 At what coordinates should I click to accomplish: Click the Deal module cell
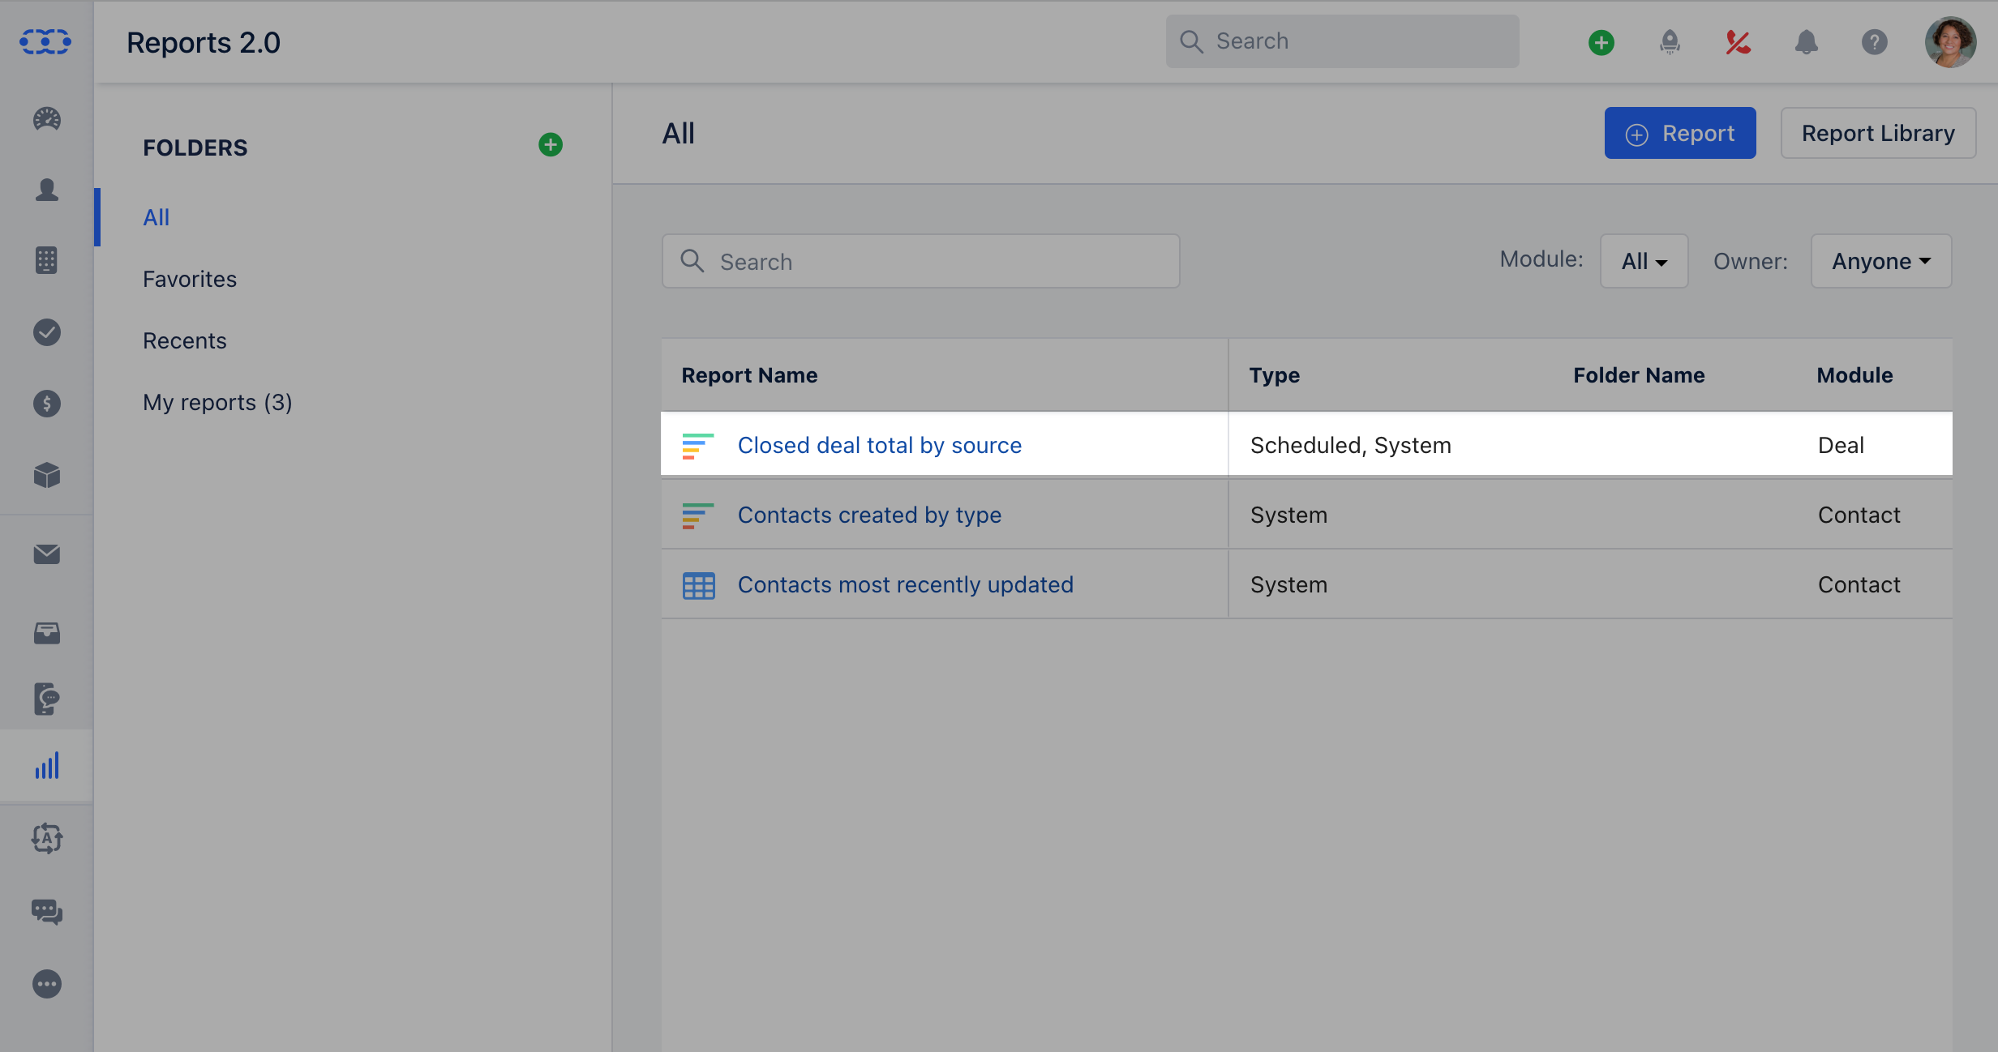tap(1841, 445)
